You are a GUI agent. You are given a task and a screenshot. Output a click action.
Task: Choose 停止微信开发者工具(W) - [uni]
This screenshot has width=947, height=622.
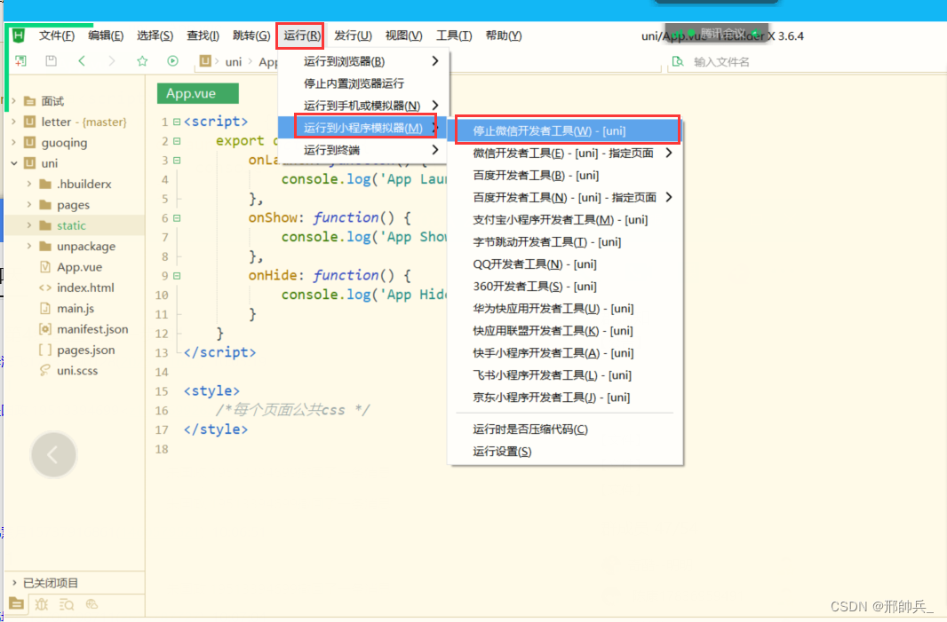[x=566, y=131]
